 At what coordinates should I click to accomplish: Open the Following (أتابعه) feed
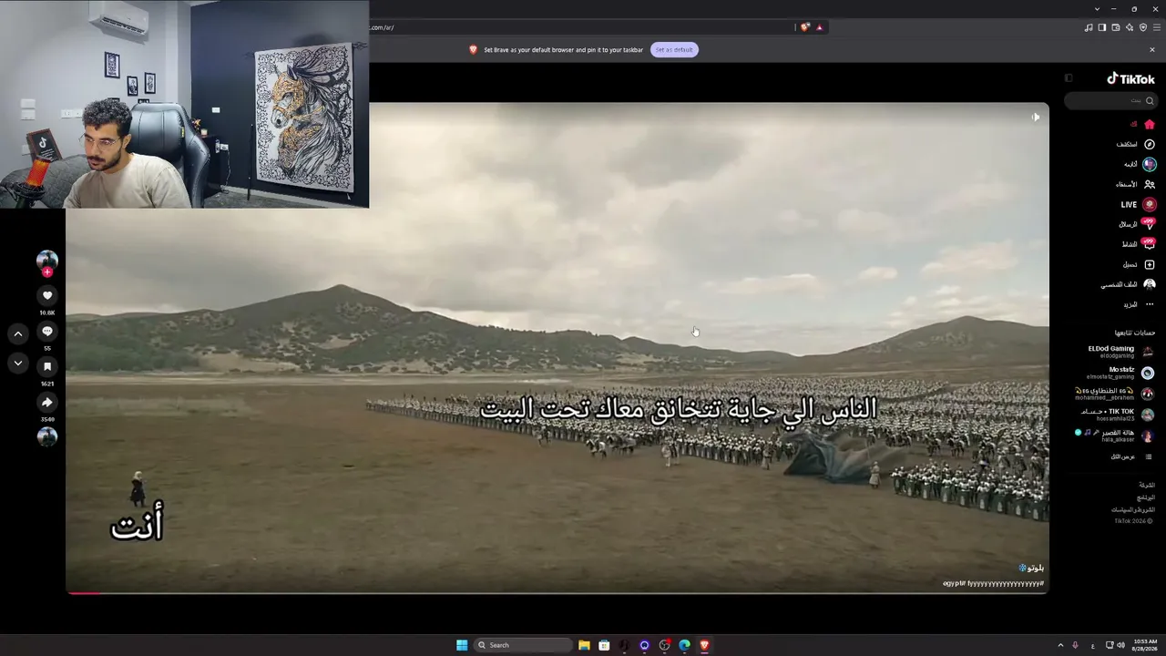(1140, 164)
